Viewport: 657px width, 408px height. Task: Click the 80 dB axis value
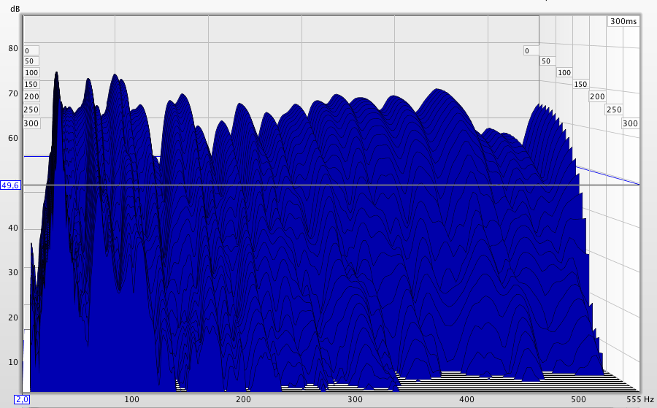(x=13, y=48)
